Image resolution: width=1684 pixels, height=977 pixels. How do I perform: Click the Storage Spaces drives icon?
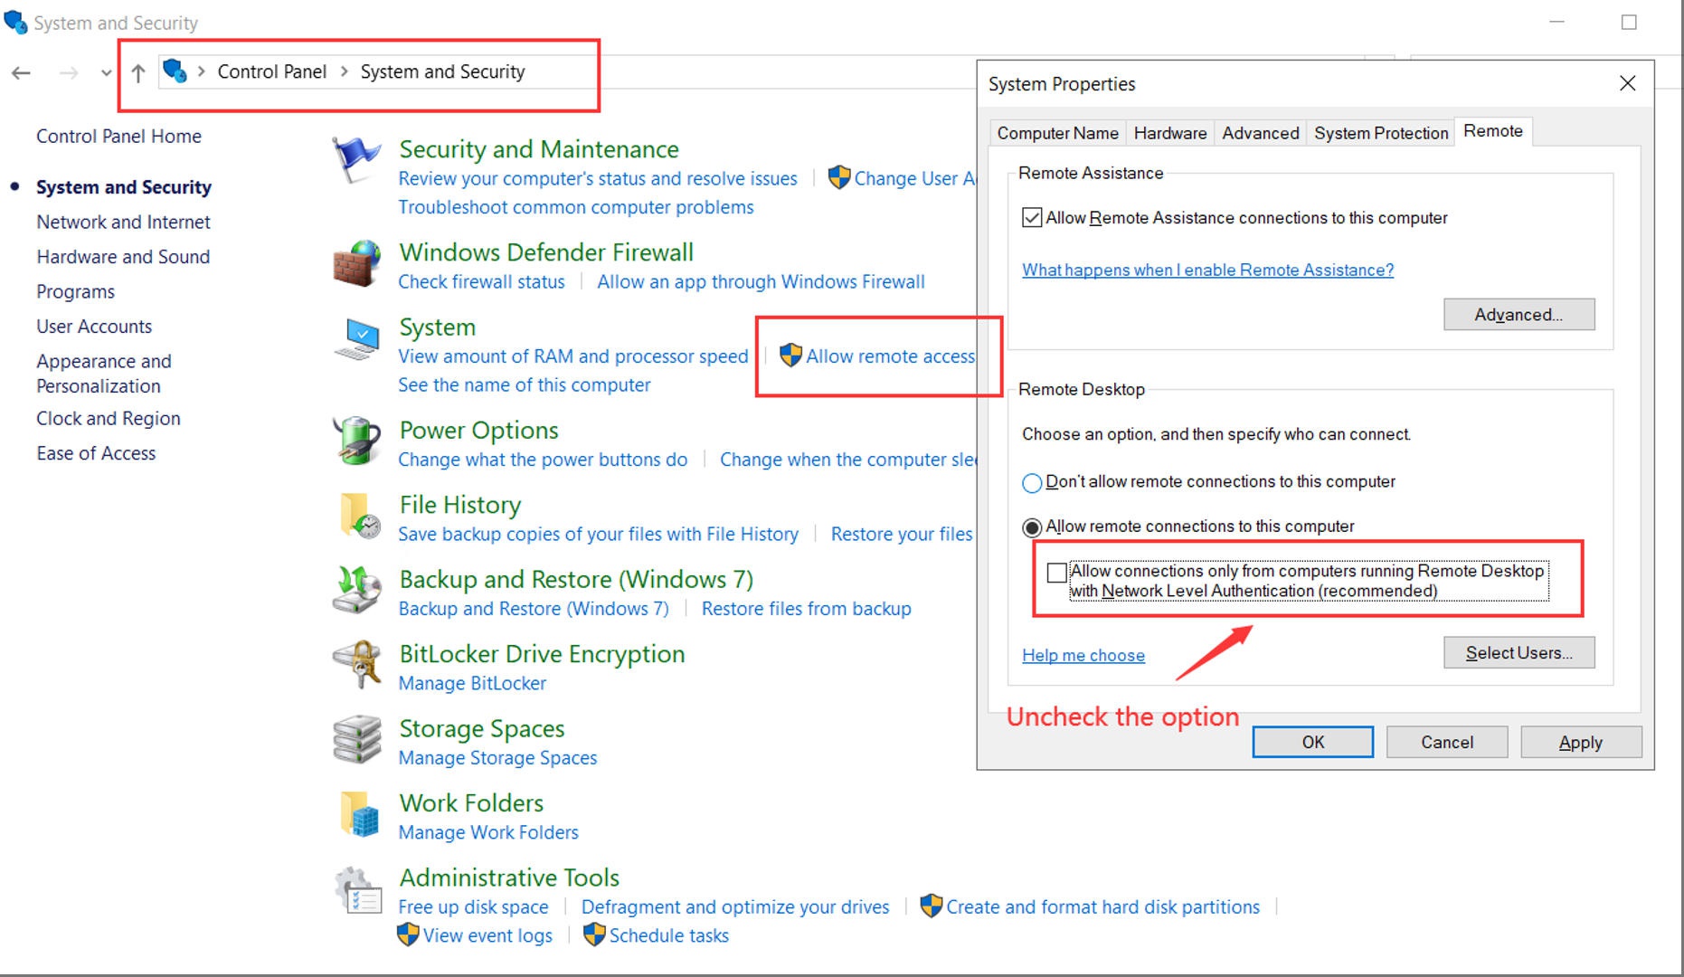click(356, 739)
